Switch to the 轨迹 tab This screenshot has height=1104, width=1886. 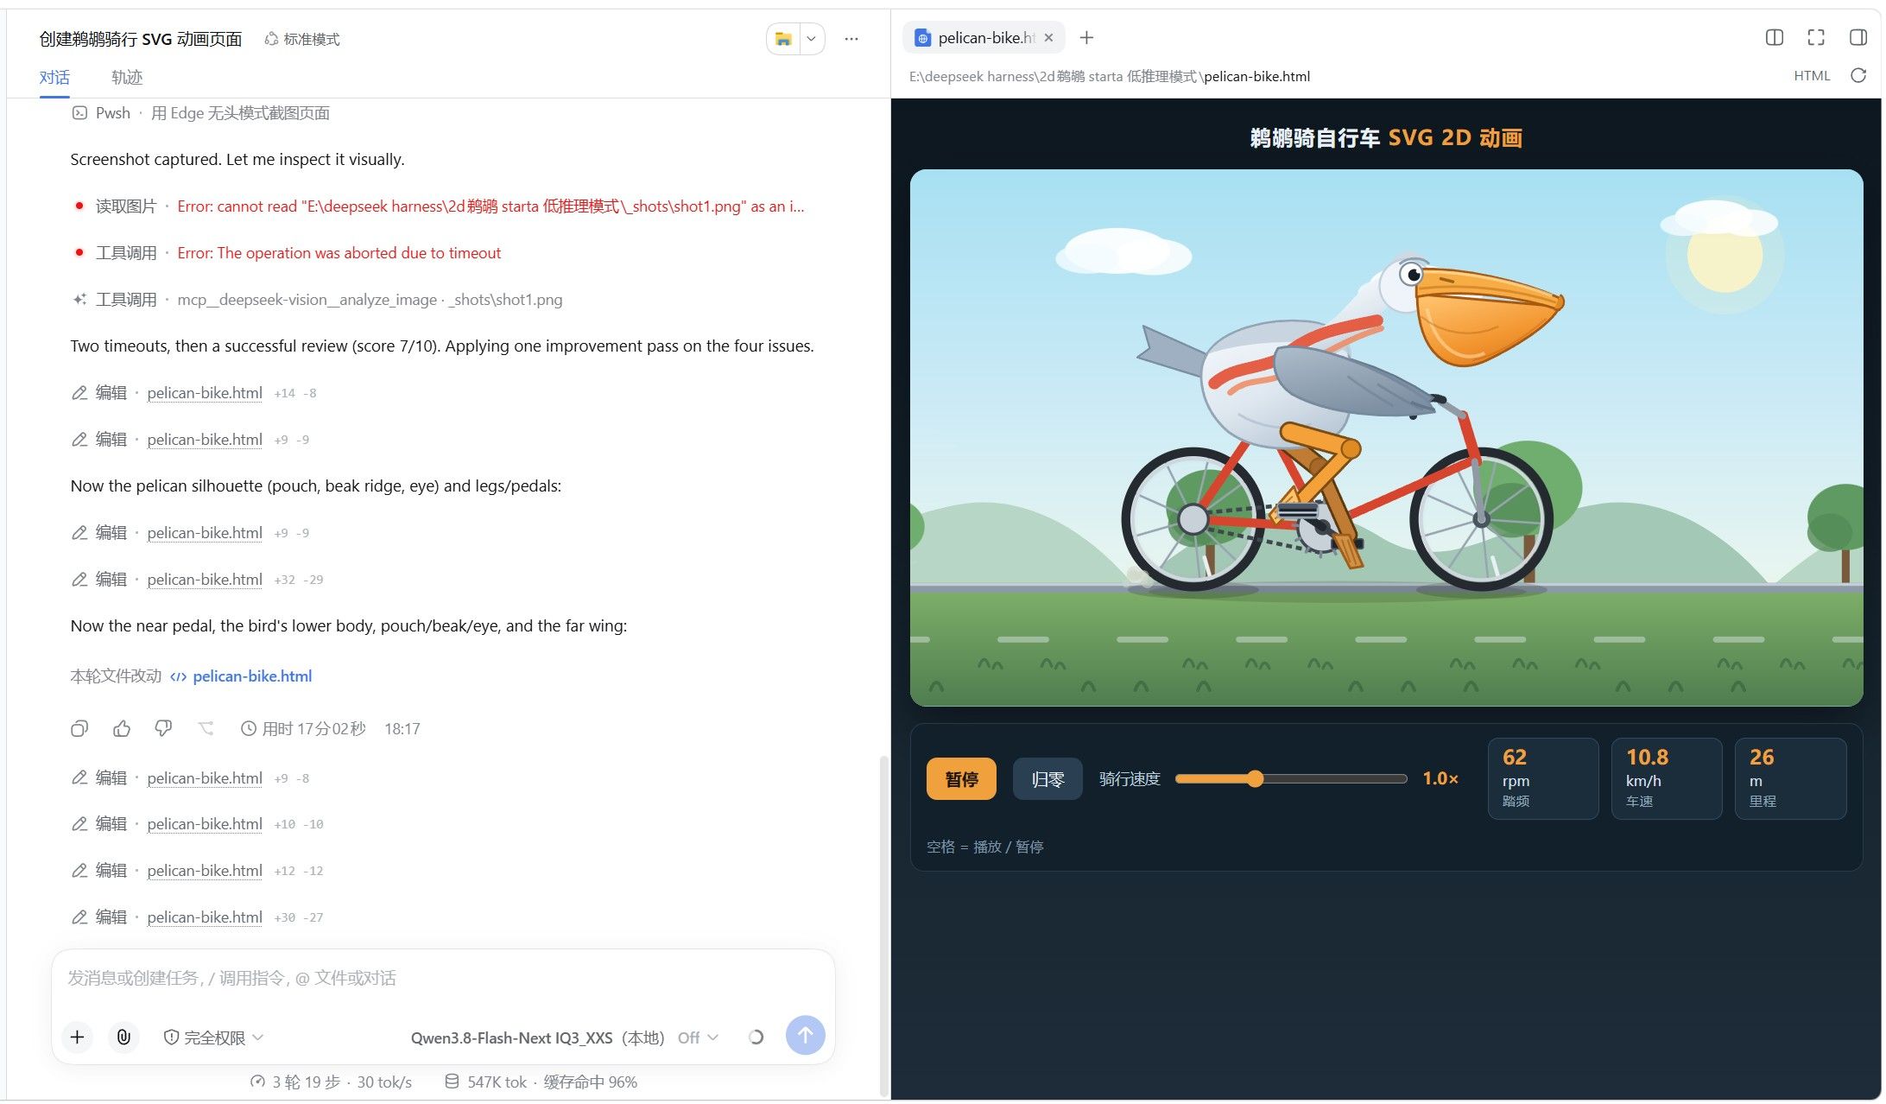(127, 77)
